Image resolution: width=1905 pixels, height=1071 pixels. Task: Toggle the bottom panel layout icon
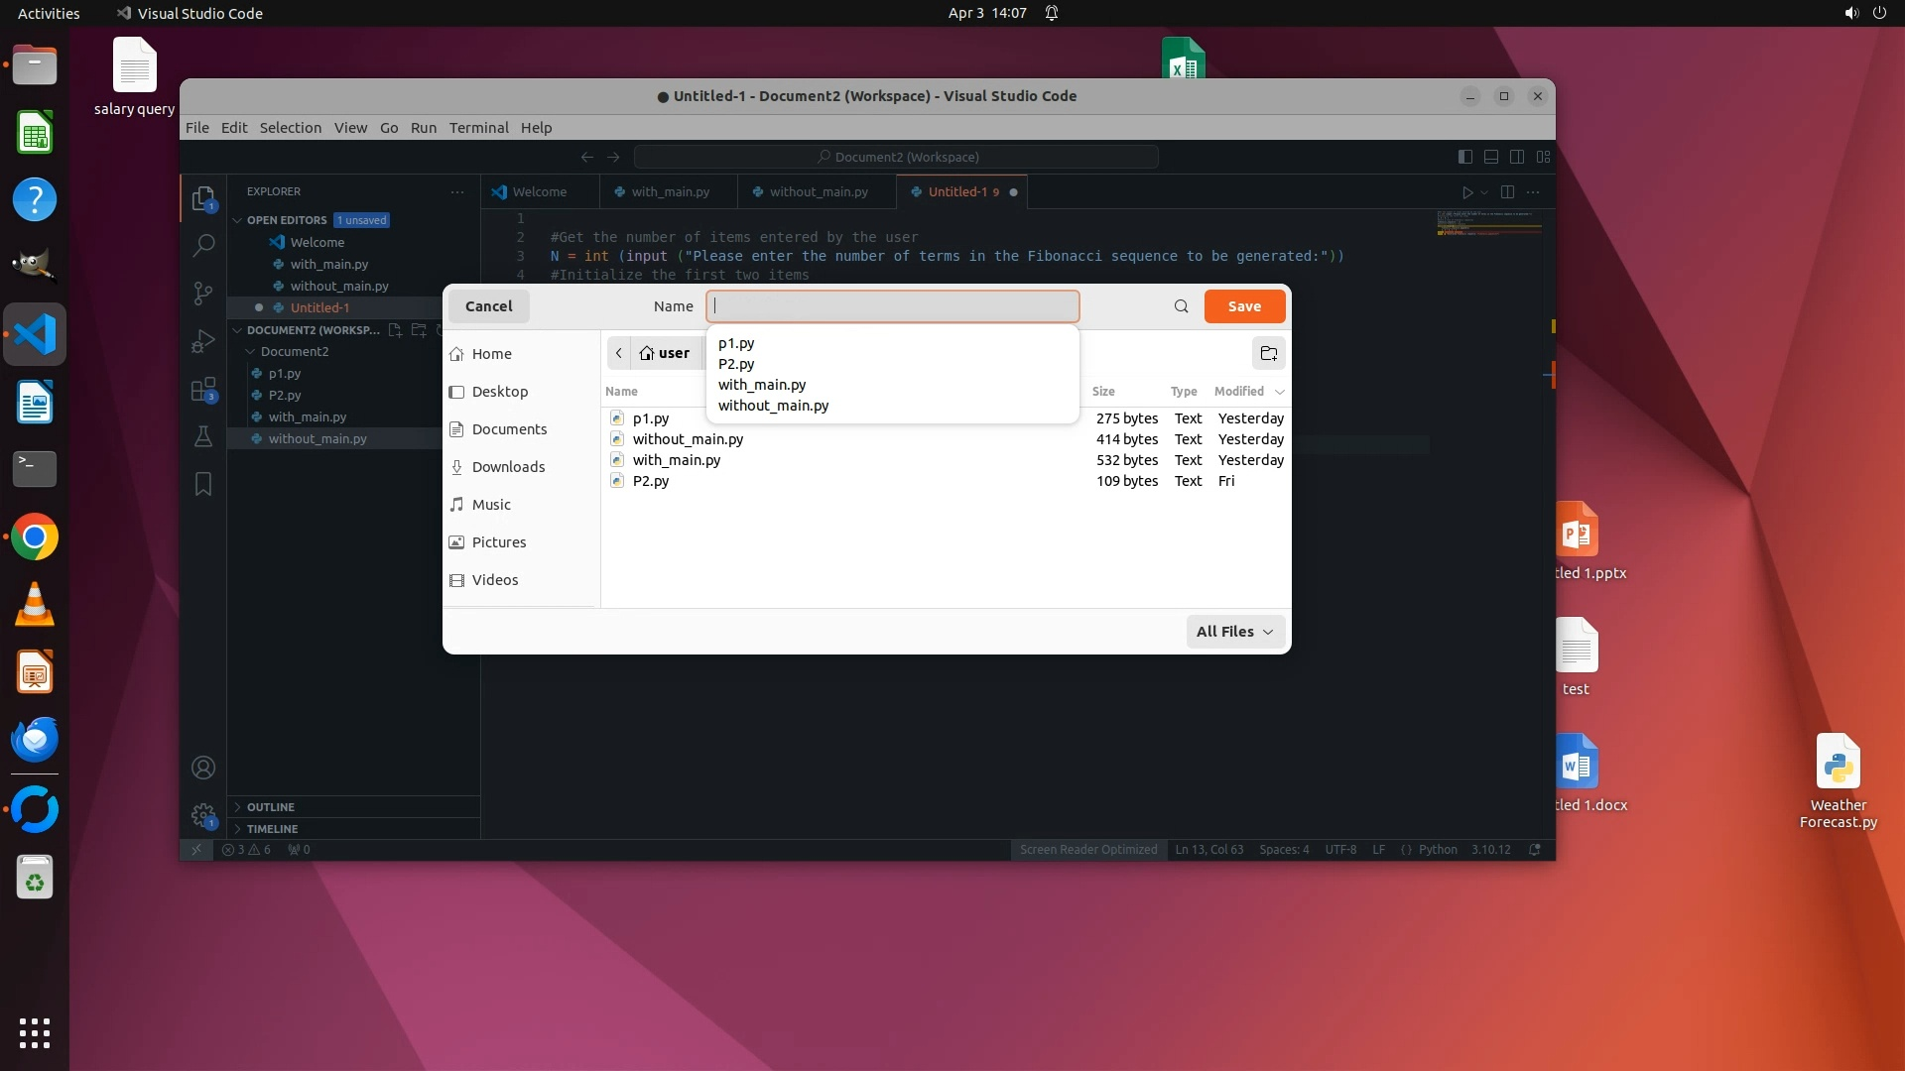click(x=1490, y=157)
